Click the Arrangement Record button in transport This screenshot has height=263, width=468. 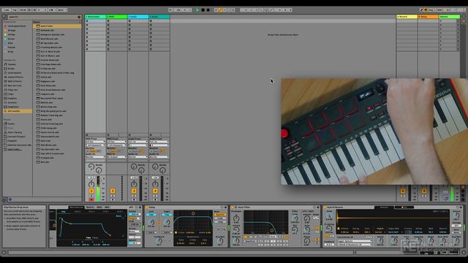208,9
